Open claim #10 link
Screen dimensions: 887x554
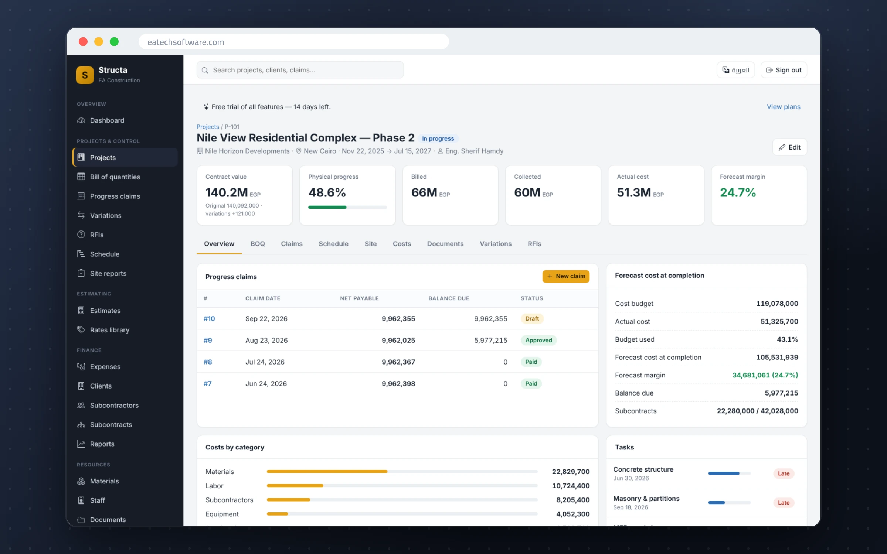click(x=209, y=318)
